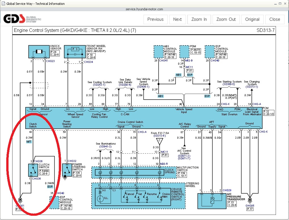This screenshot has width=289, height=220.
Task: Click the Clutch Switch component symbol
Action: click(33, 170)
